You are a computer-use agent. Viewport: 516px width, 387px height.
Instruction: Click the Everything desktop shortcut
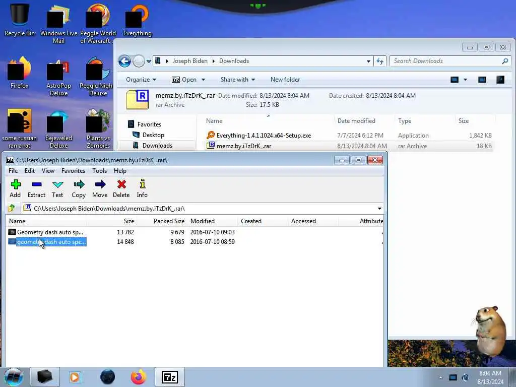[137, 20]
